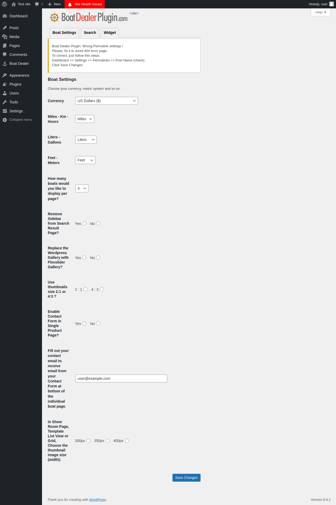Click the plus icon next to New
Image resolution: width=336 pixels, height=505 pixels.
[50, 4]
